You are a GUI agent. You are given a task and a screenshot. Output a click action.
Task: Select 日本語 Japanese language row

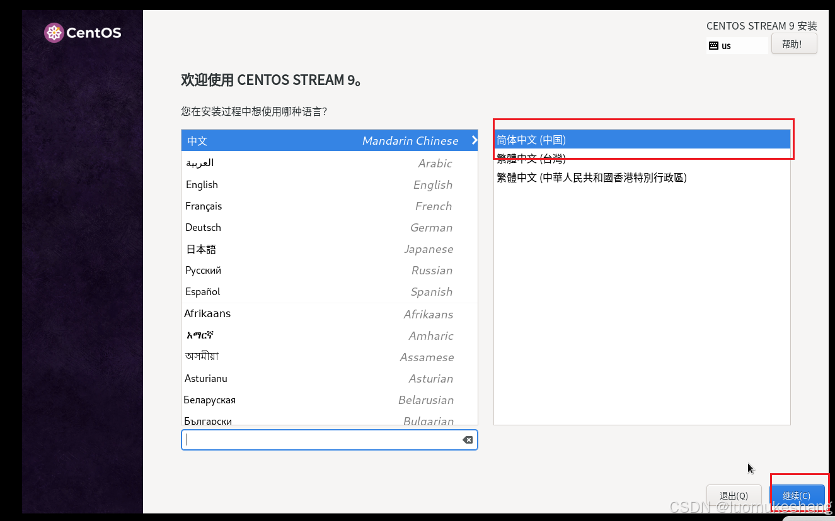pyautogui.click(x=330, y=249)
